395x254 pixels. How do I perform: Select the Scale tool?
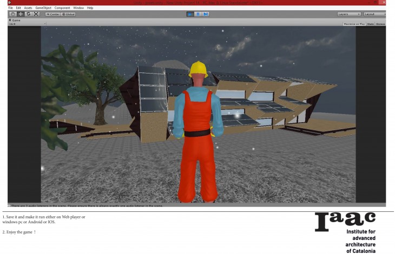(36, 14)
